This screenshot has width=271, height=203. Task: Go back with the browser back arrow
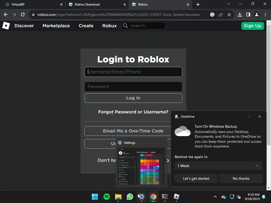point(6,15)
